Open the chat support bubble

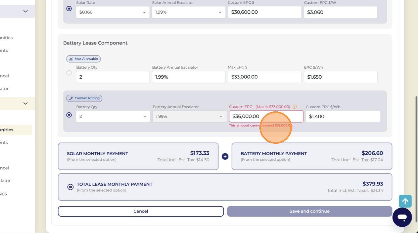pos(402,217)
